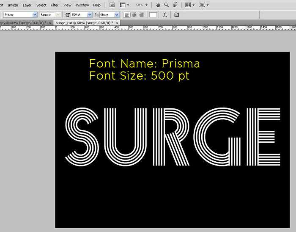Close the surge_tut document tab
This screenshot has height=232, width=296.
117,22
